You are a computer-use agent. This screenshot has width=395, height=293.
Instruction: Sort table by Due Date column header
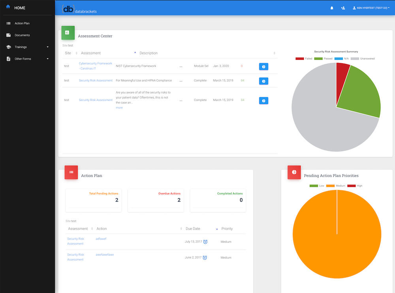pos(193,229)
